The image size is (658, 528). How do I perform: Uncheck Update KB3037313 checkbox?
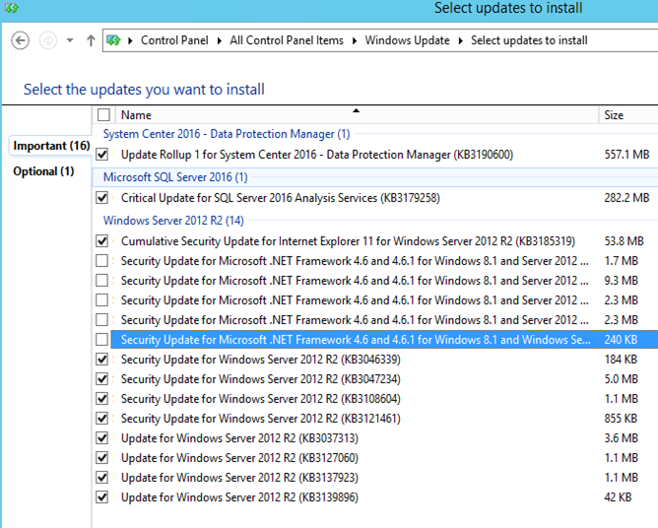102,438
